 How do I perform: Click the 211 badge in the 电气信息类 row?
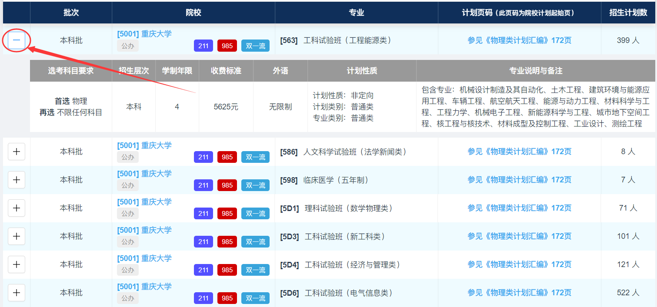203,298
